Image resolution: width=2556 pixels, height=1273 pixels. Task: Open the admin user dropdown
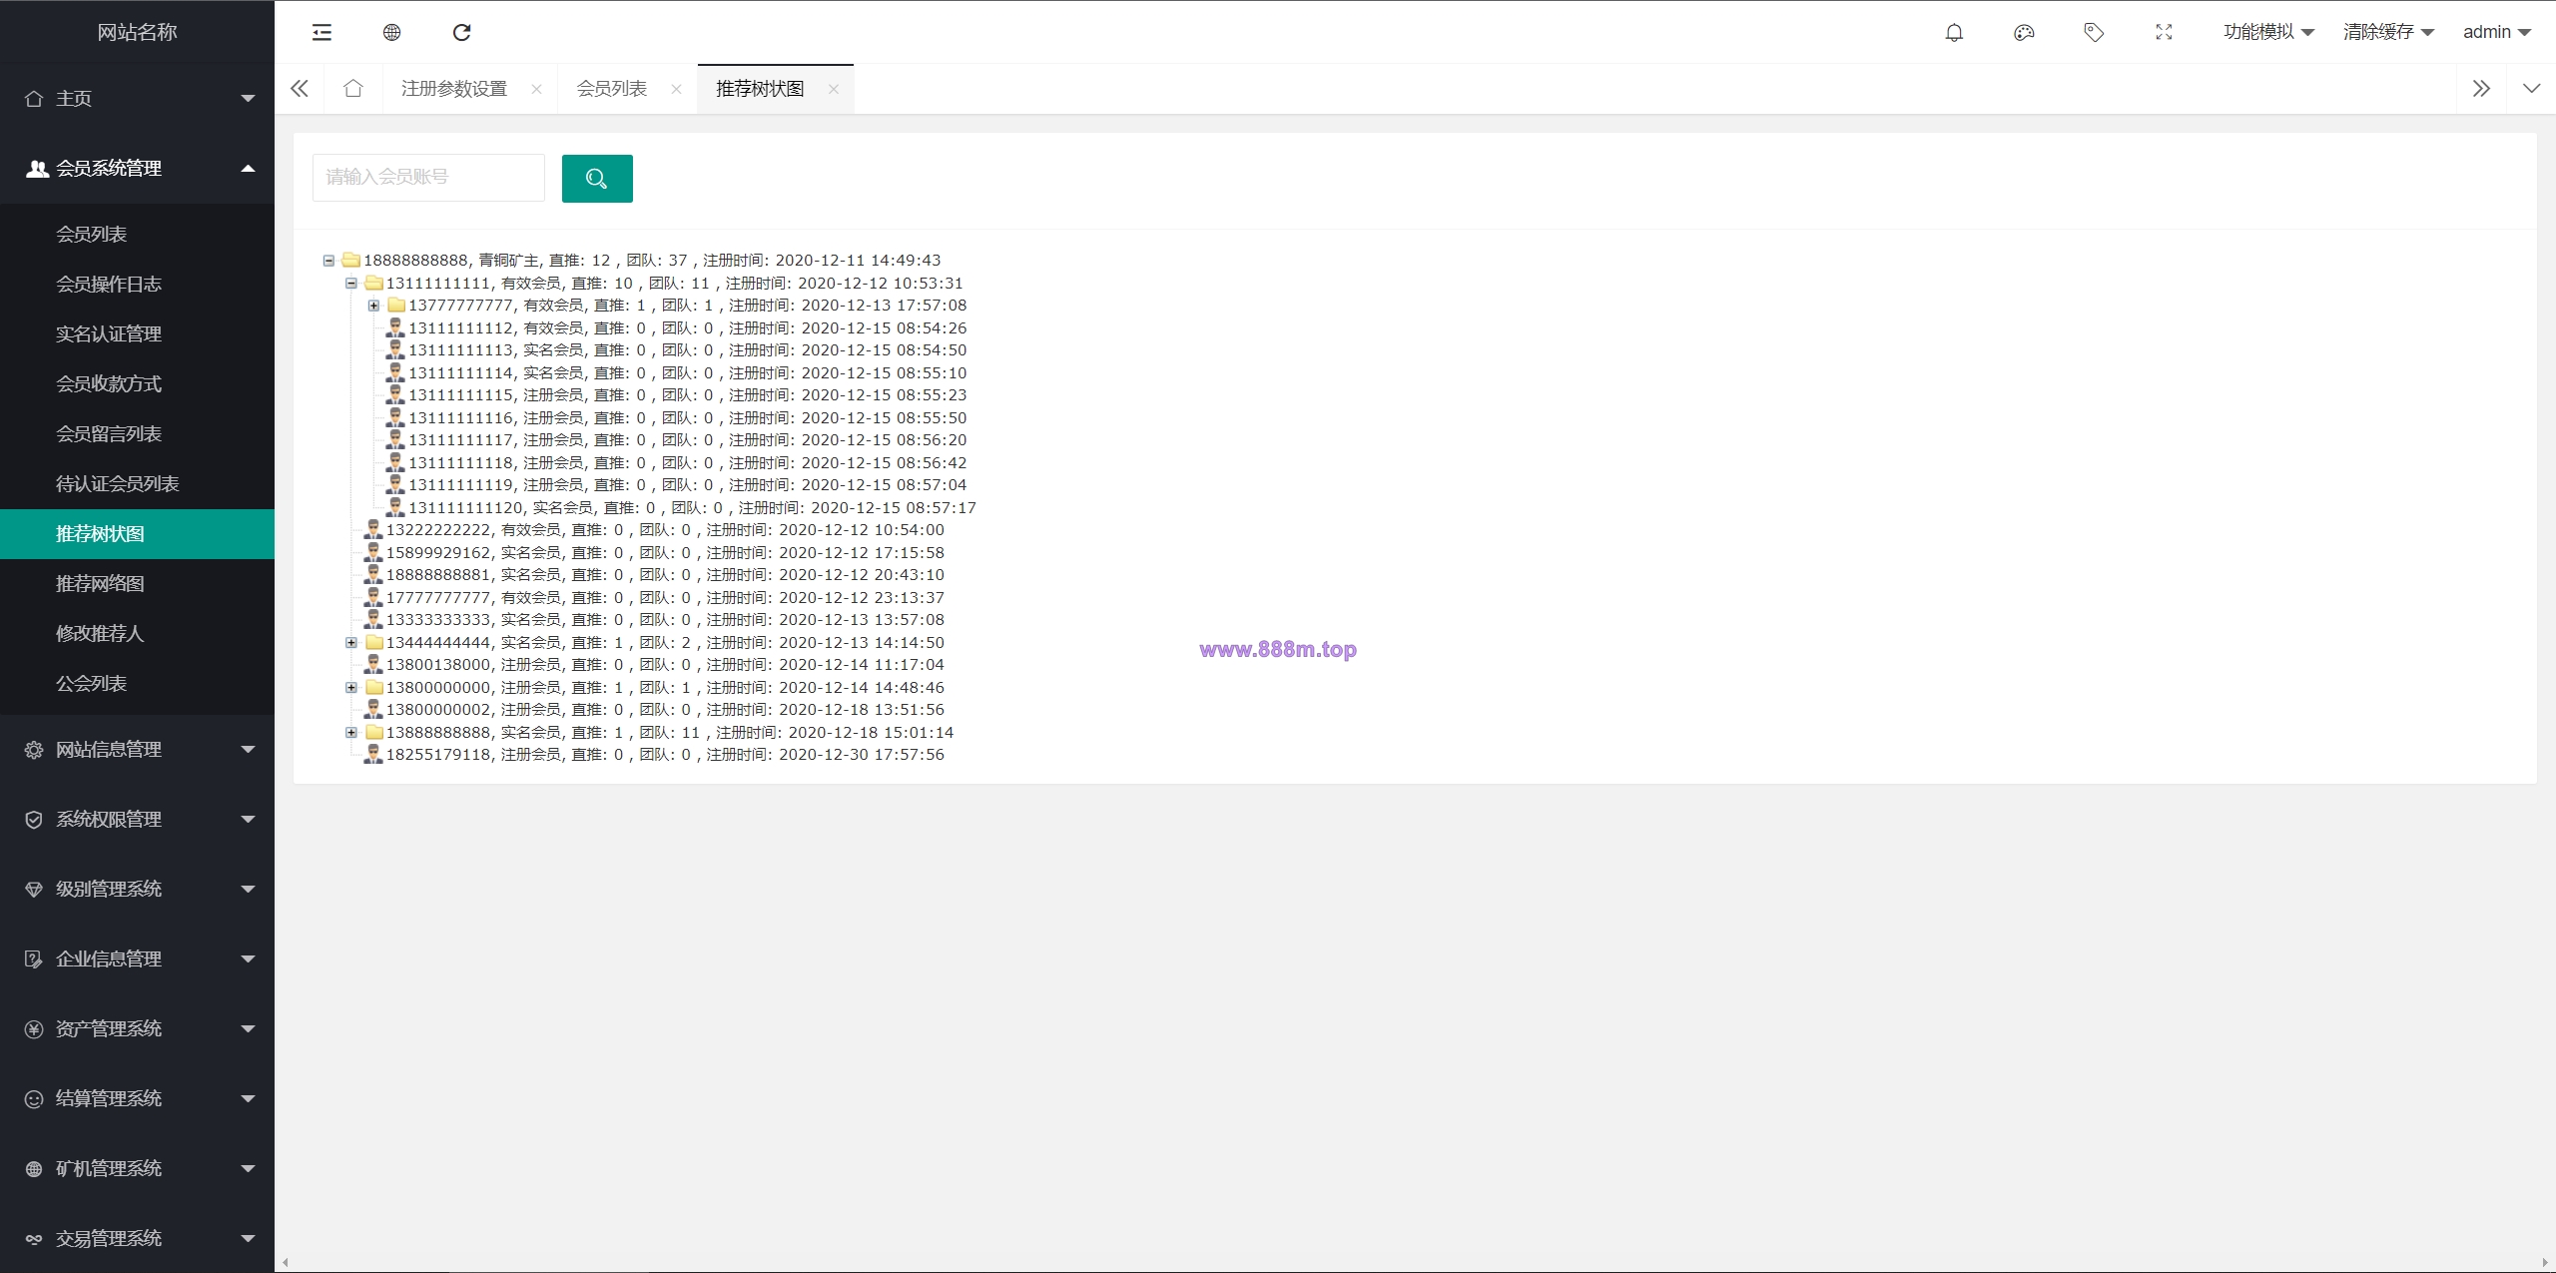pos(2496,33)
